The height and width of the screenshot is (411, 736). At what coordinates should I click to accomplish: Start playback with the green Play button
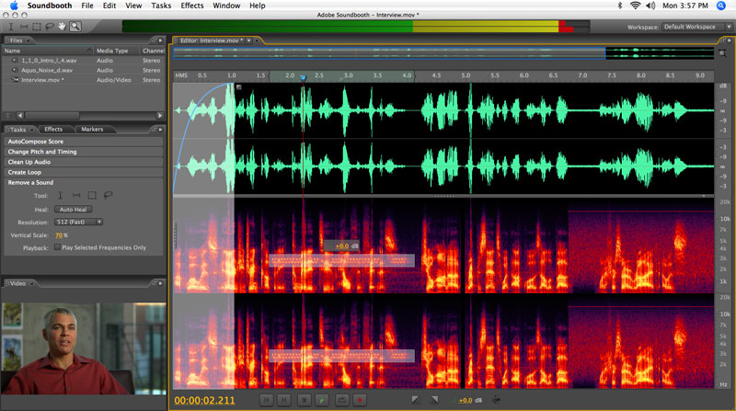321,400
